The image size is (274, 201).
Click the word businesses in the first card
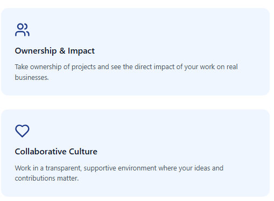click(32, 78)
